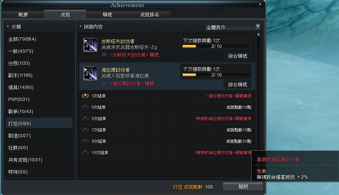This screenshot has height=195, width=339.
Task: Click the gray medal beside 5次結束
Action: pyautogui.click(x=85, y=118)
